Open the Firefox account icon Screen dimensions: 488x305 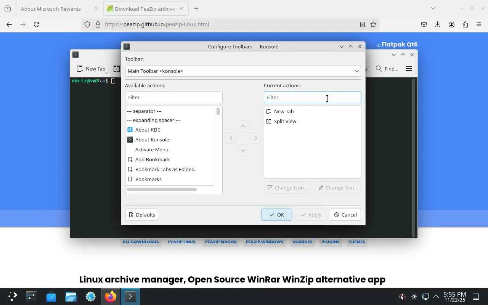451,24
